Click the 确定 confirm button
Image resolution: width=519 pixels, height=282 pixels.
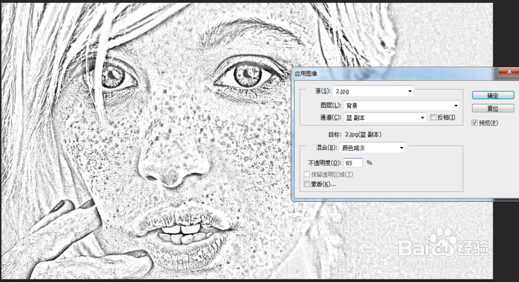pos(493,95)
